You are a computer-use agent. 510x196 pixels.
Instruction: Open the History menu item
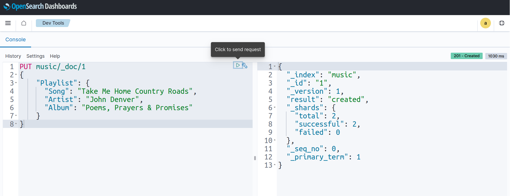coord(13,56)
